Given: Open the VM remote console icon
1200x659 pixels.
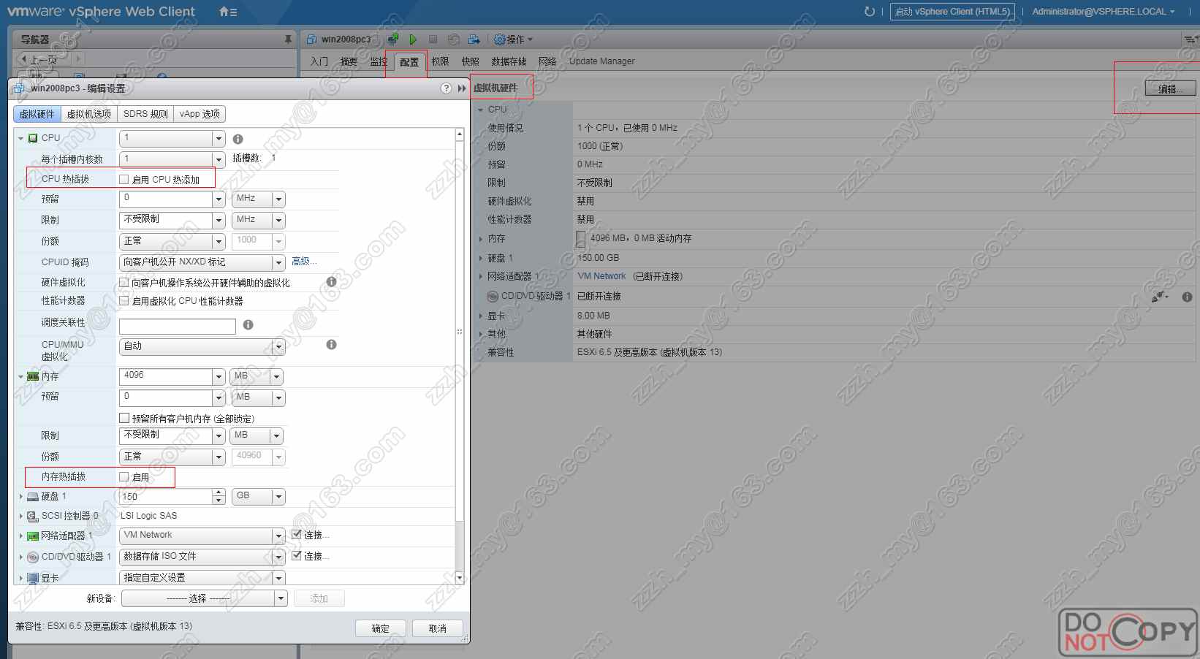Looking at the screenshot, I should (x=392, y=39).
